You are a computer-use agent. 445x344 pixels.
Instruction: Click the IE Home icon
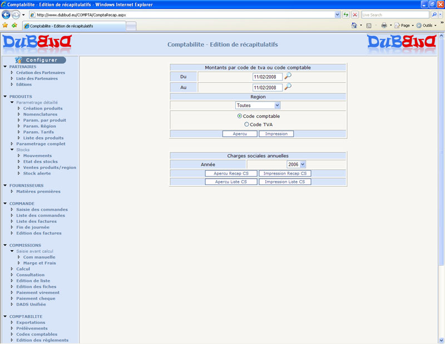point(354,26)
